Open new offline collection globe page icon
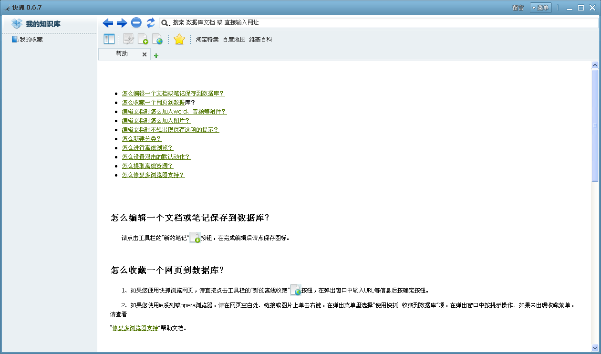The image size is (601, 354). [x=157, y=39]
